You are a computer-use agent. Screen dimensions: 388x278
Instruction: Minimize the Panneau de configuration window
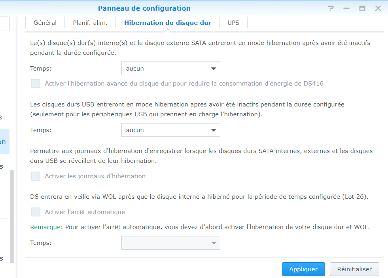(346, 8)
